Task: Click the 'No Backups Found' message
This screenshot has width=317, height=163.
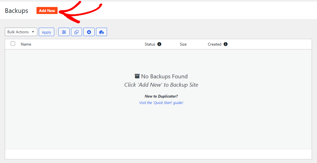Action: [164, 76]
